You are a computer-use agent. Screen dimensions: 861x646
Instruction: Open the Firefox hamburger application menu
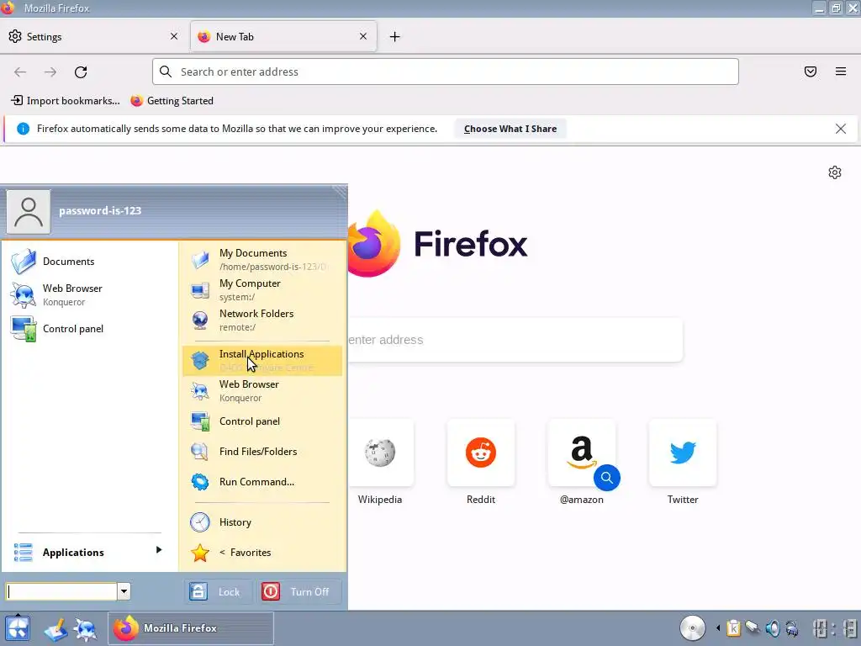(x=841, y=71)
